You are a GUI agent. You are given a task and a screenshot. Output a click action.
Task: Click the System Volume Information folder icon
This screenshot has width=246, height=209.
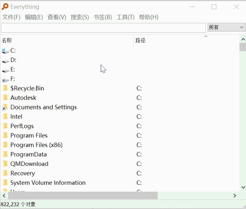[5, 182]
